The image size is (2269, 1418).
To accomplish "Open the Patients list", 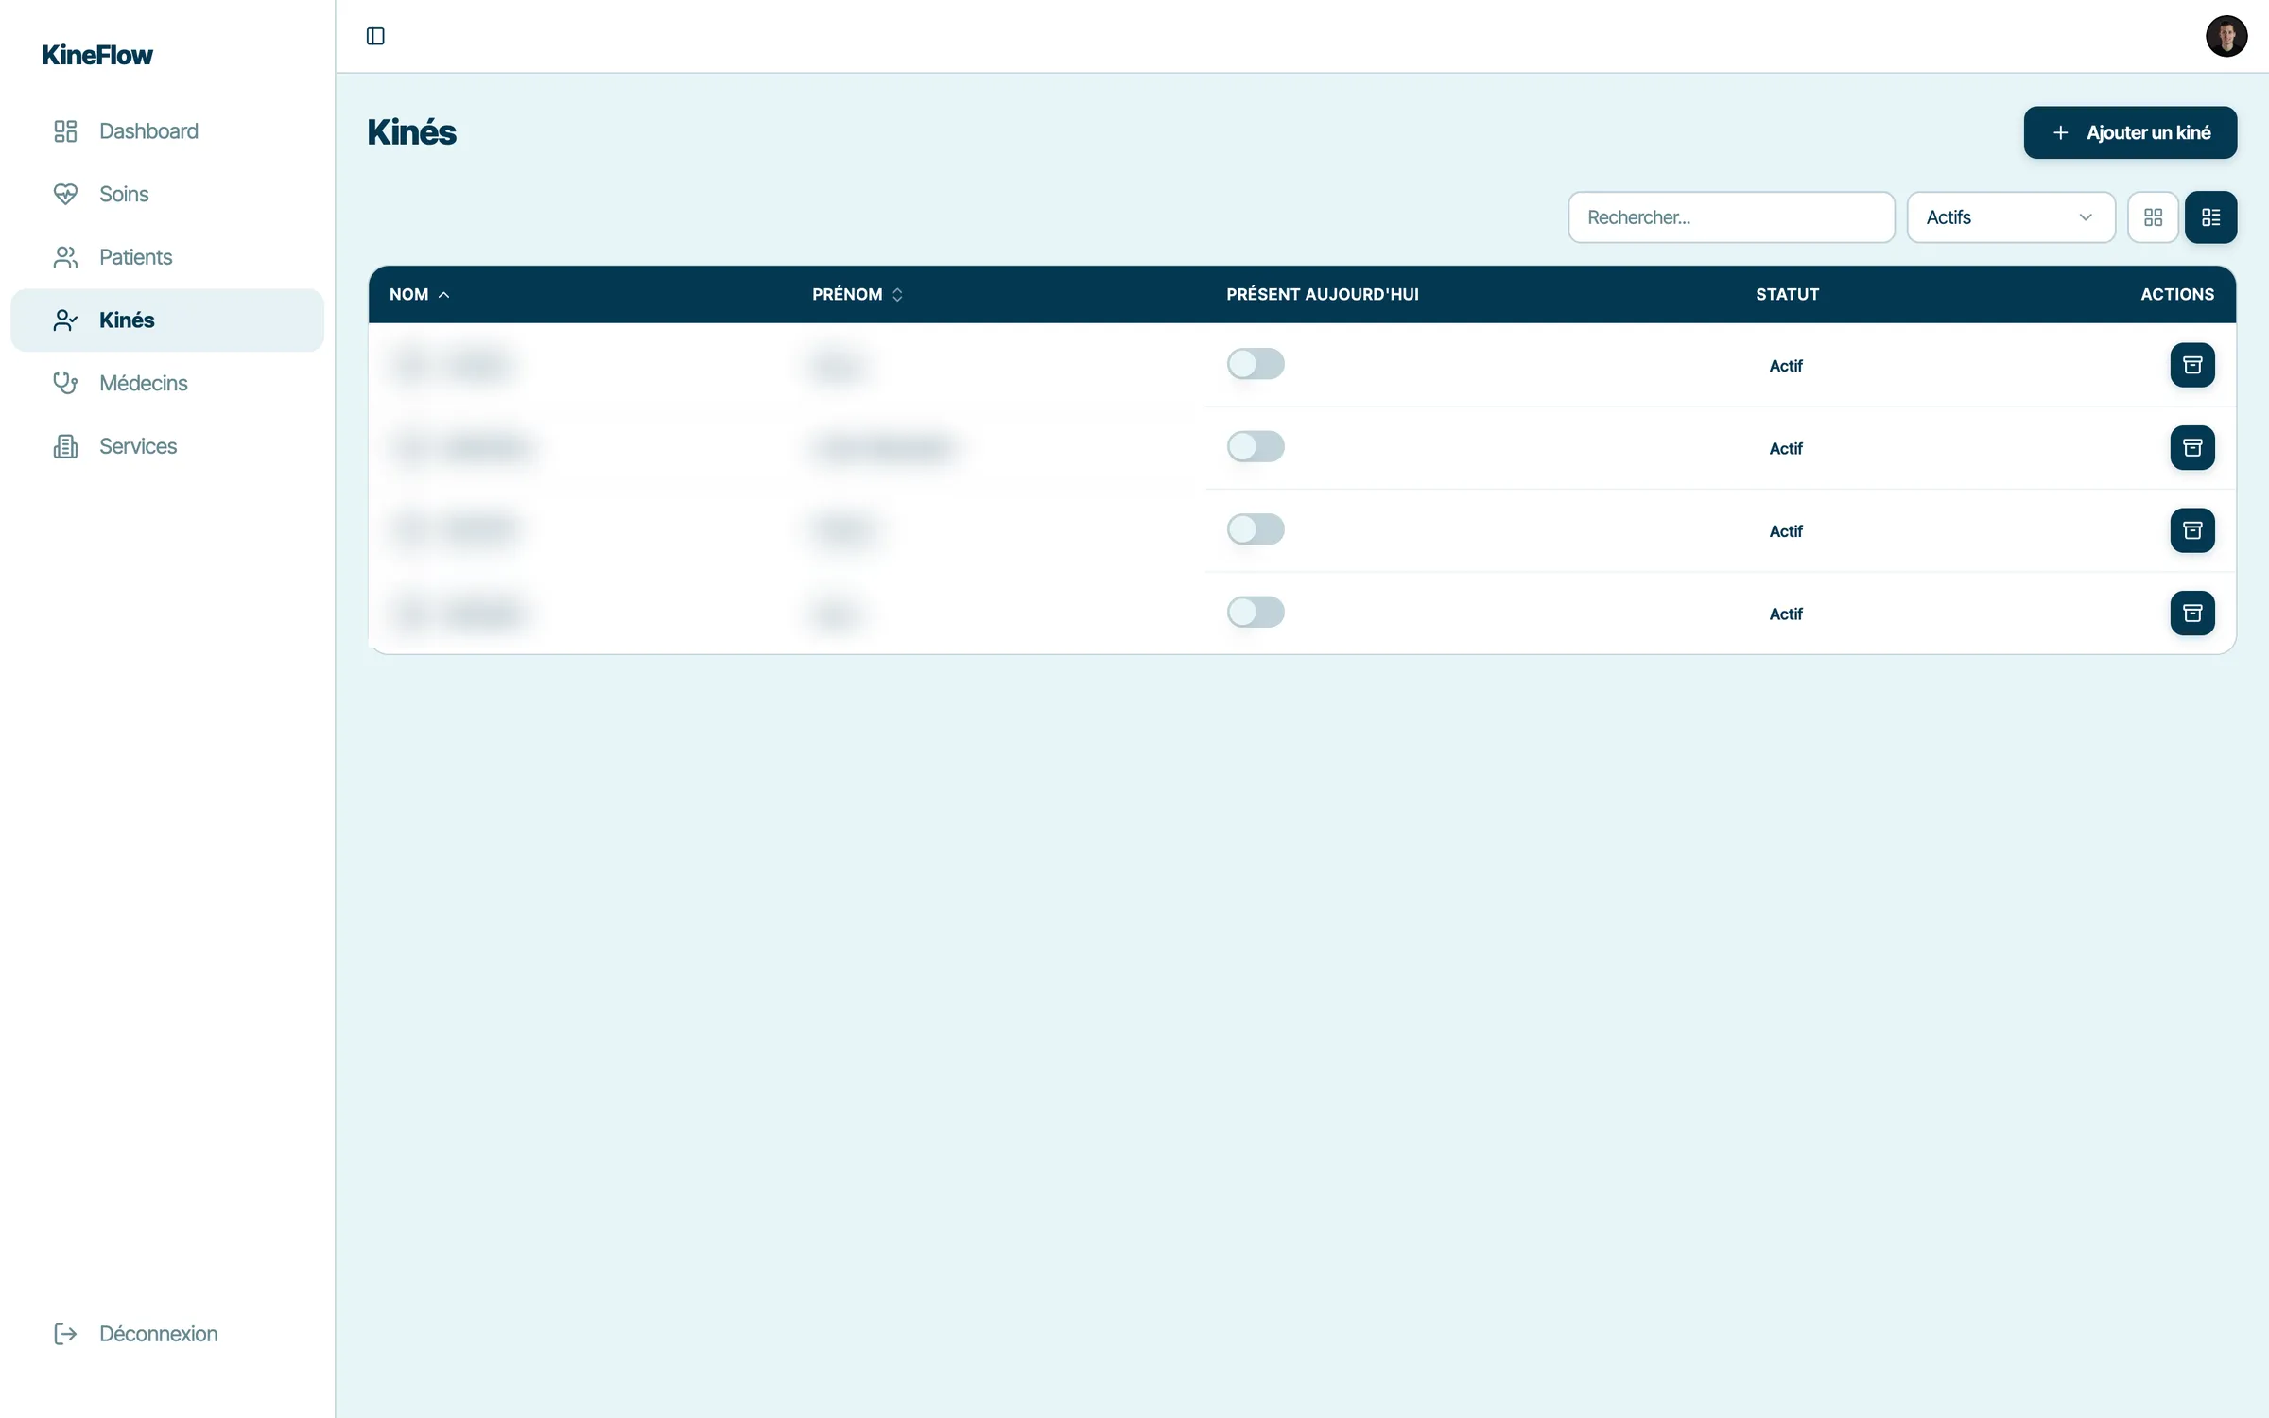I will click(167, 257).
